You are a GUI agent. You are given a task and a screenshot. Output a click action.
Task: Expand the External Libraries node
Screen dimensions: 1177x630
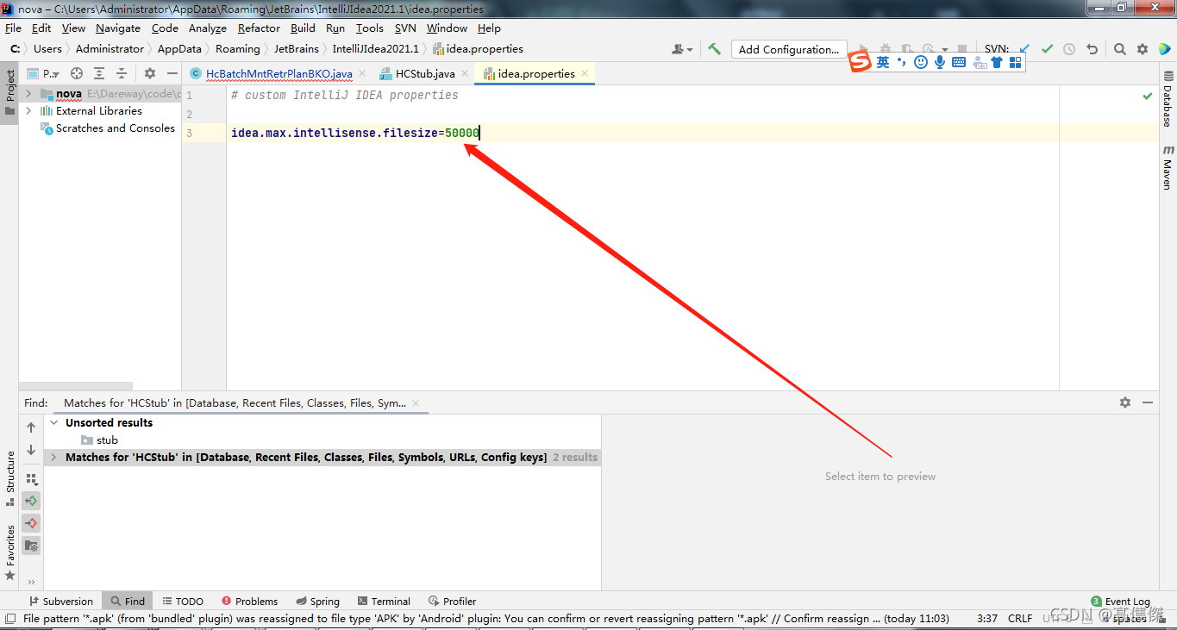click(28, 110)
